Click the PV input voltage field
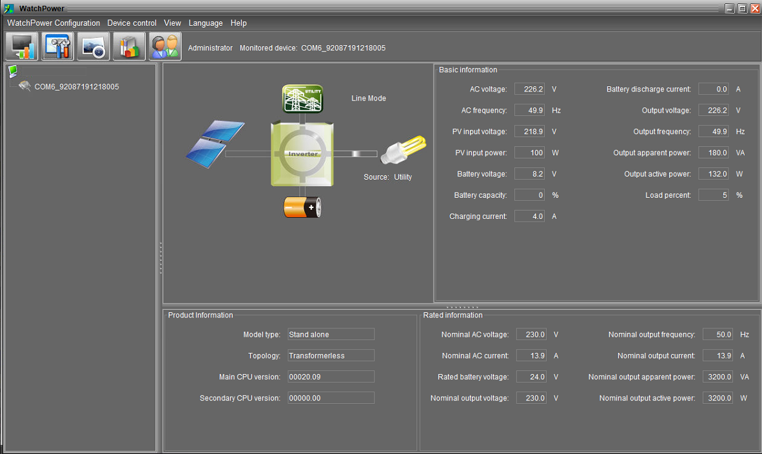 coord(529,131)
